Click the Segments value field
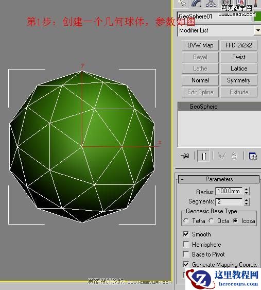This screenshot has width=261, height=290. (229, 201)
